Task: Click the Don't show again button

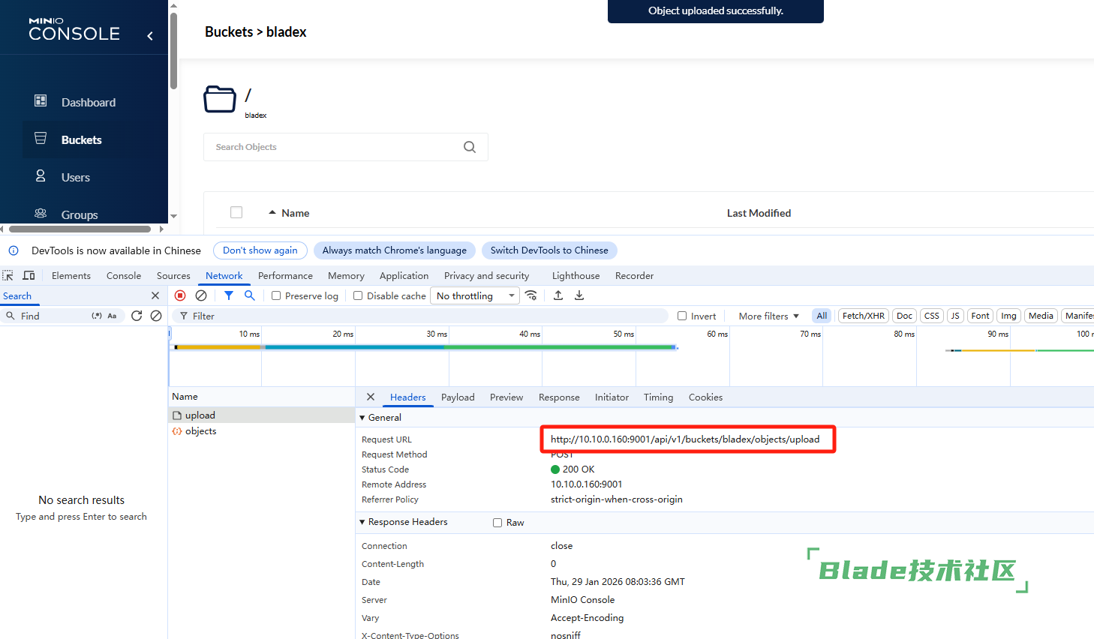Action: tap(260, 250)
